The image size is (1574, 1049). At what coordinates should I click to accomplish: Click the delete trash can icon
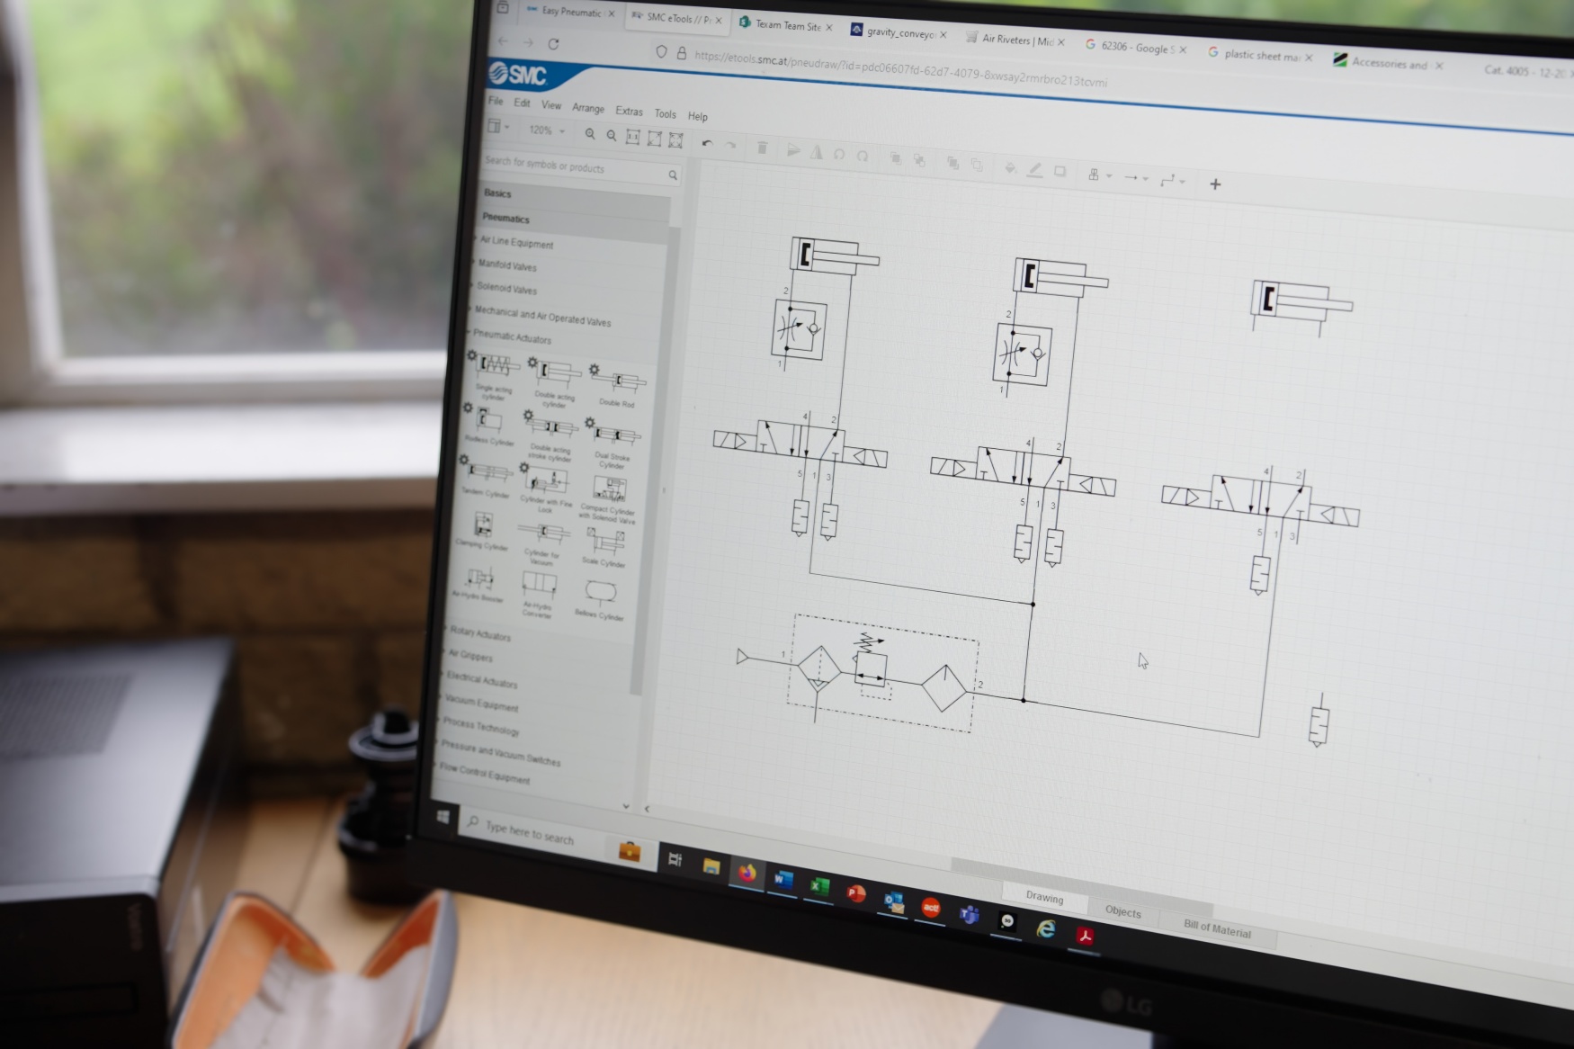[762, 148]
